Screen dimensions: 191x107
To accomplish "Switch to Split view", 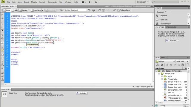I will coord(15,10).
